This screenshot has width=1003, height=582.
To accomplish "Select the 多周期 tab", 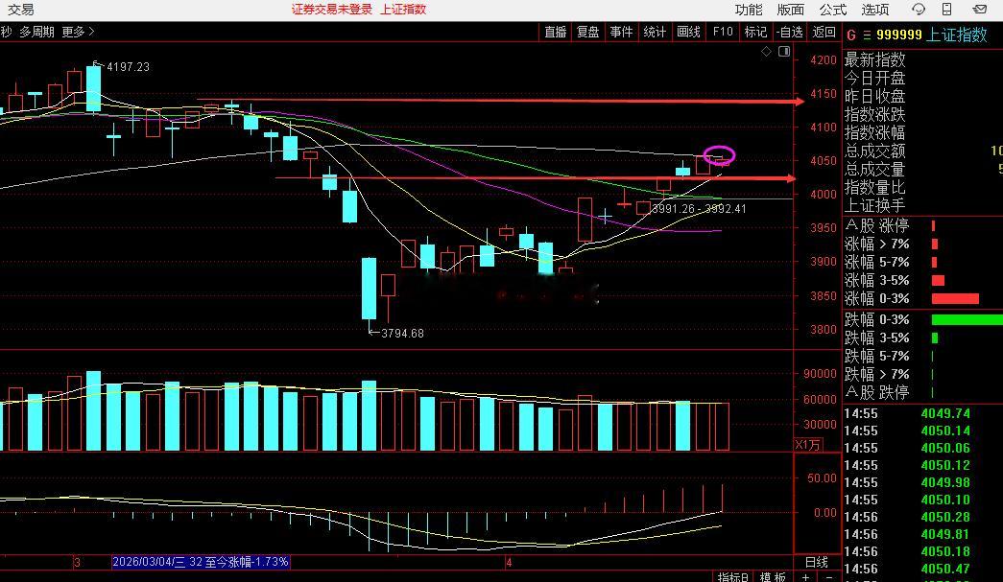I will 36,32.
